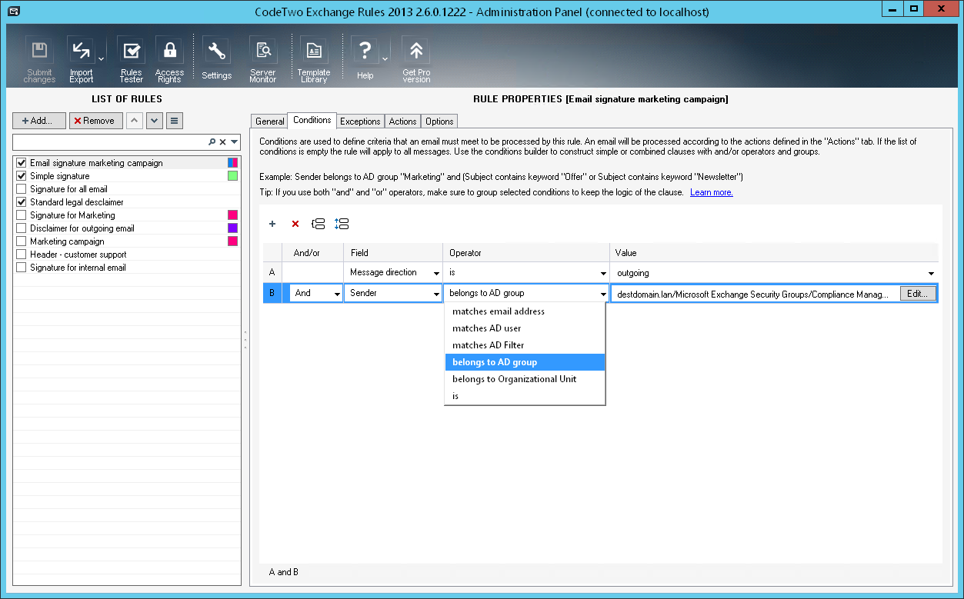Enable the Signature for all email rule
Viewport: 964px width, 599px height.
(22, 189)
